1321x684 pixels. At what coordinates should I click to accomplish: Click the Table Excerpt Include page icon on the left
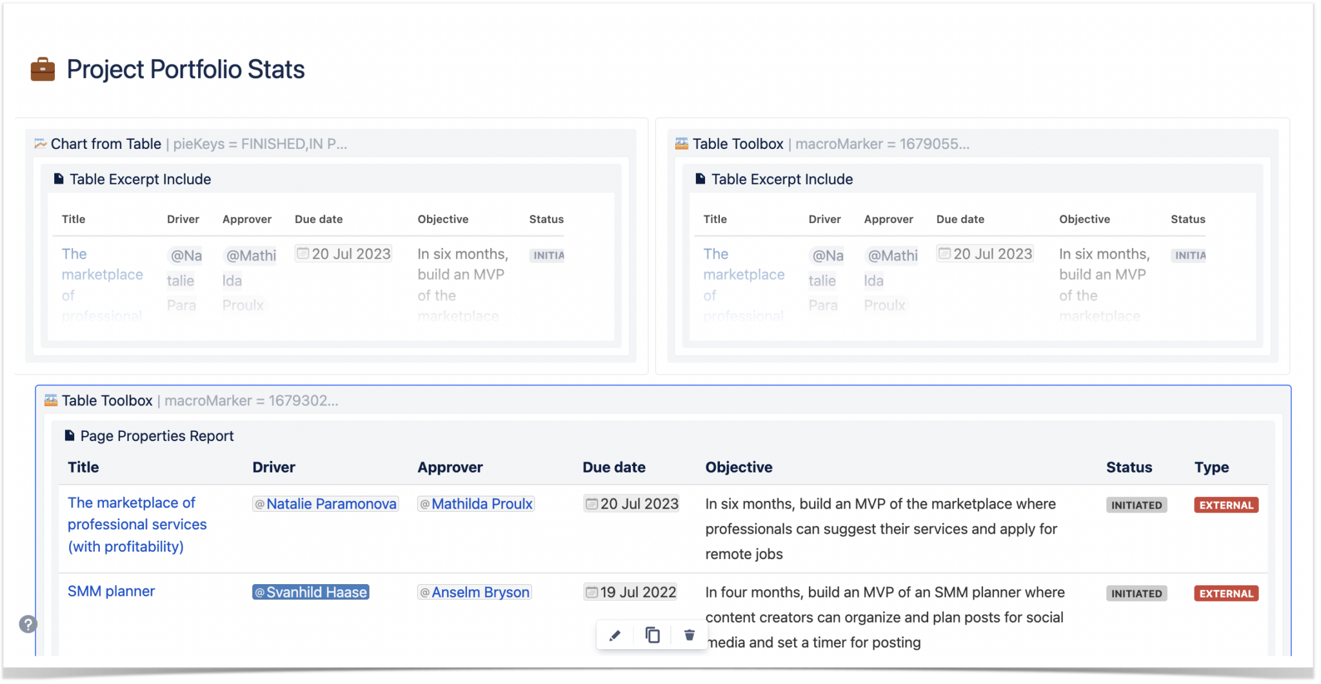point(58,179)
